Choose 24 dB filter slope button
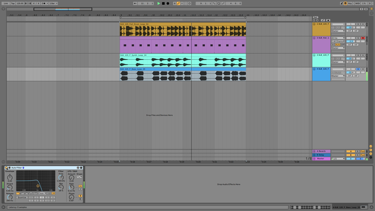Image resolution: width=375 pixels, height=211 pixels. coord(53,193)
